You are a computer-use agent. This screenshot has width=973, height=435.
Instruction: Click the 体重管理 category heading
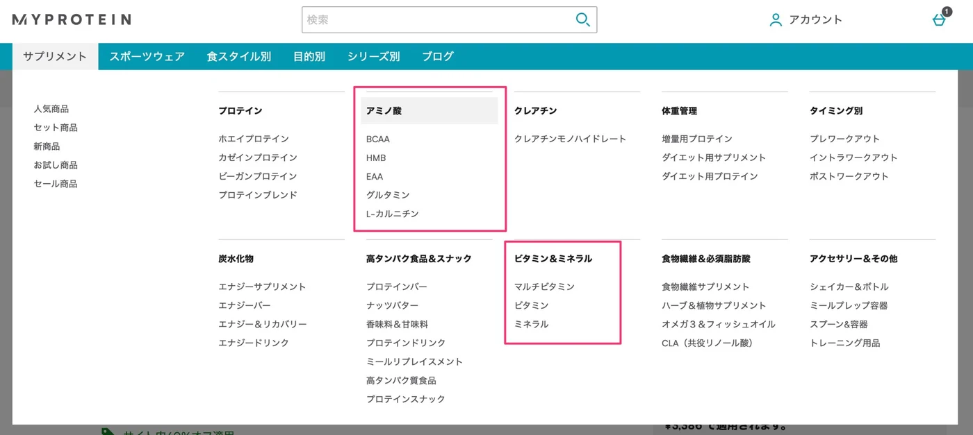(x=680, y=111)
